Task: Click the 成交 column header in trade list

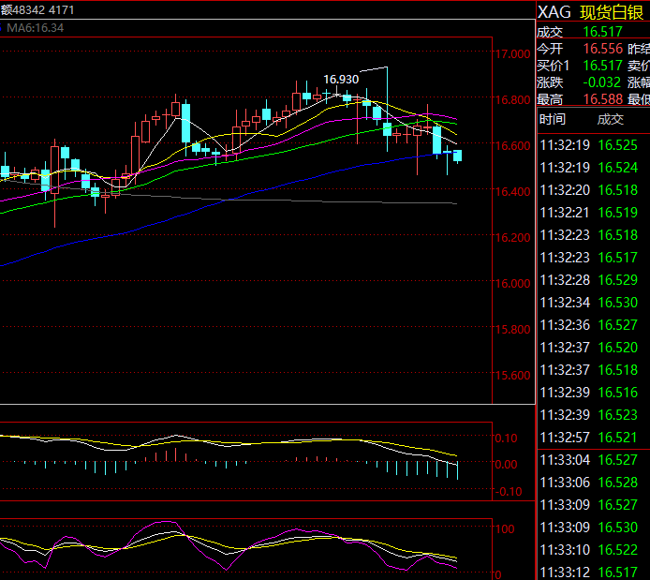Action: click(x=611, y=119)
